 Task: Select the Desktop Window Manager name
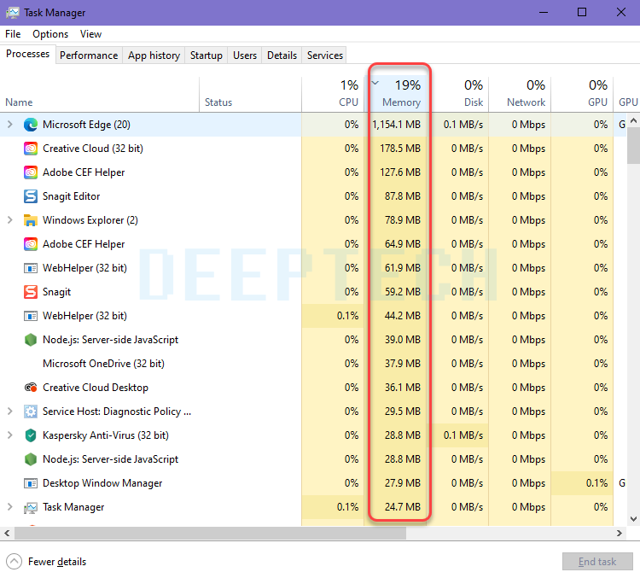tap(102, 483)
